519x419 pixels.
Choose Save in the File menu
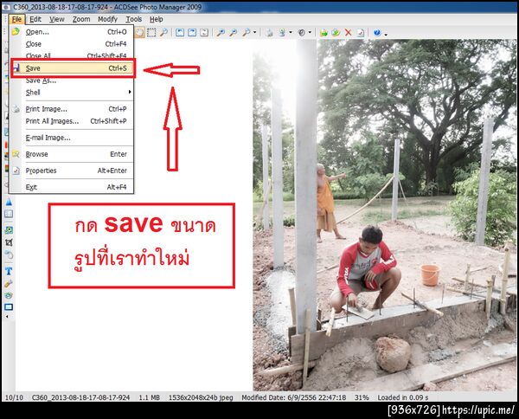tap(73, 68)
